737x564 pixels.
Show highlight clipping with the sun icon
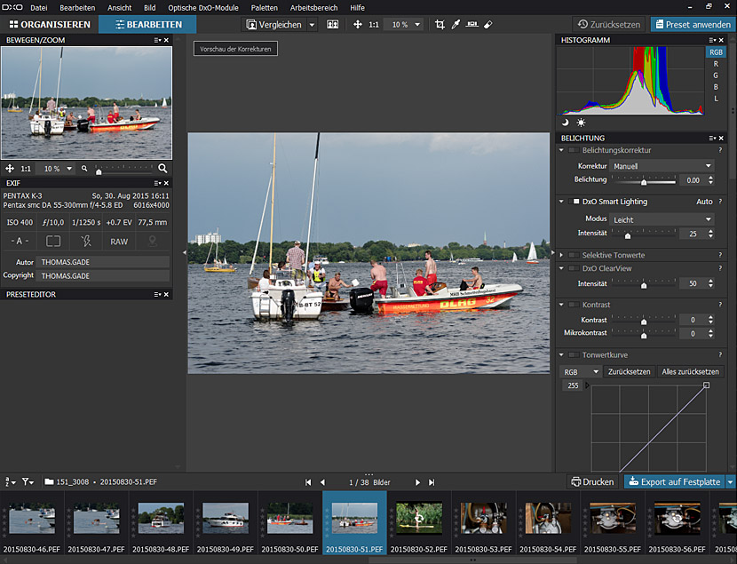(581, 123)
